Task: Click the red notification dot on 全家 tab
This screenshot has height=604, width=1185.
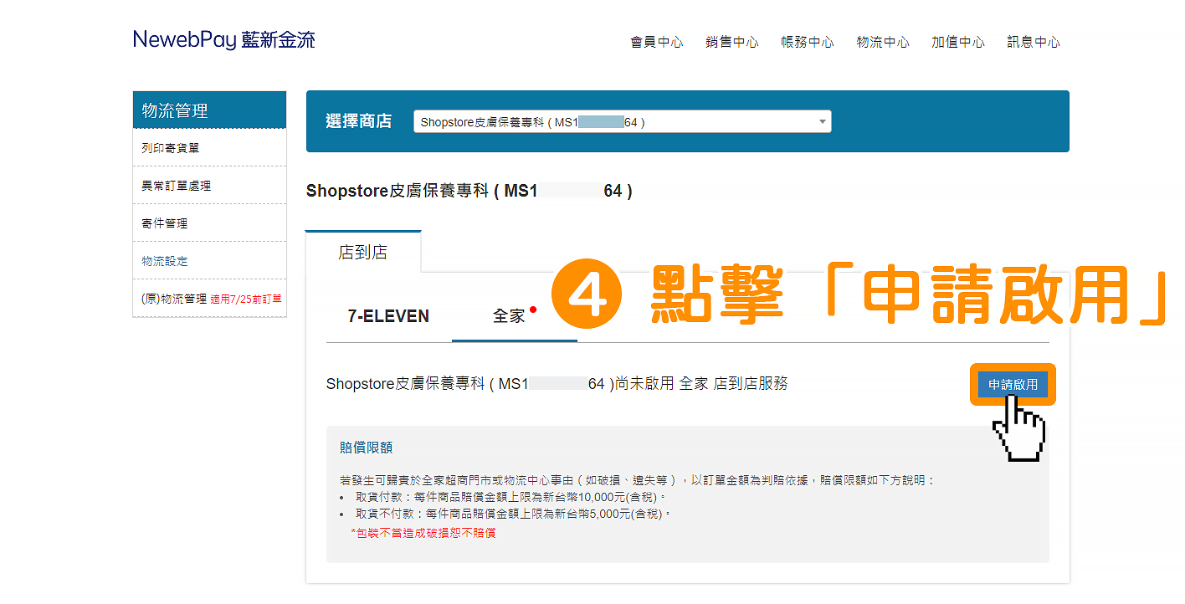Action: click(534, 308)
